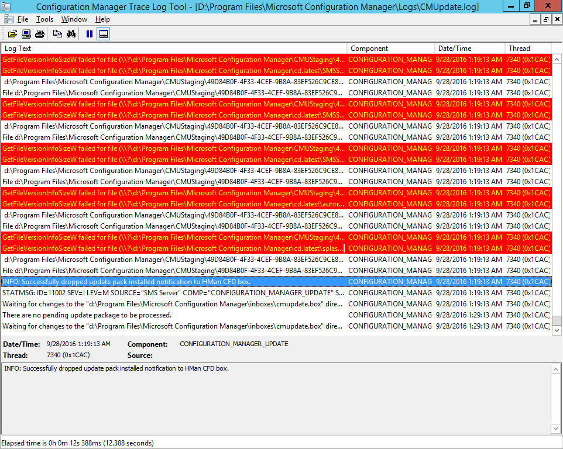The width and height of the screenshot is (563, 449).
Task: Copy selected lines with the Copy icon
Action: click(57, 34)
